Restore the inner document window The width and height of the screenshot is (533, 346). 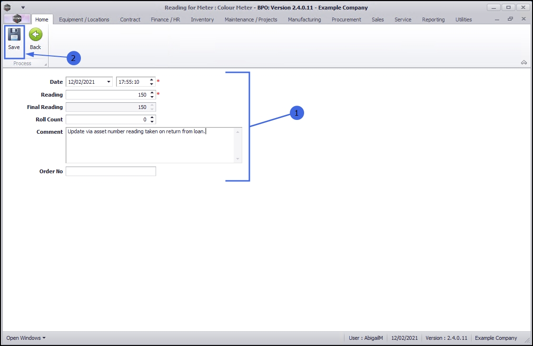(510, 20)
